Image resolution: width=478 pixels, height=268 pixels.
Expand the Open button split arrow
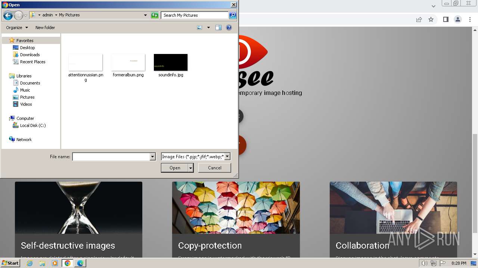coord(191,168)
